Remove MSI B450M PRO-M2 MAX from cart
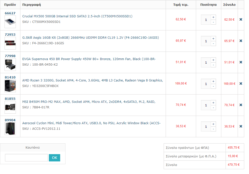 [x=241, y=105]
